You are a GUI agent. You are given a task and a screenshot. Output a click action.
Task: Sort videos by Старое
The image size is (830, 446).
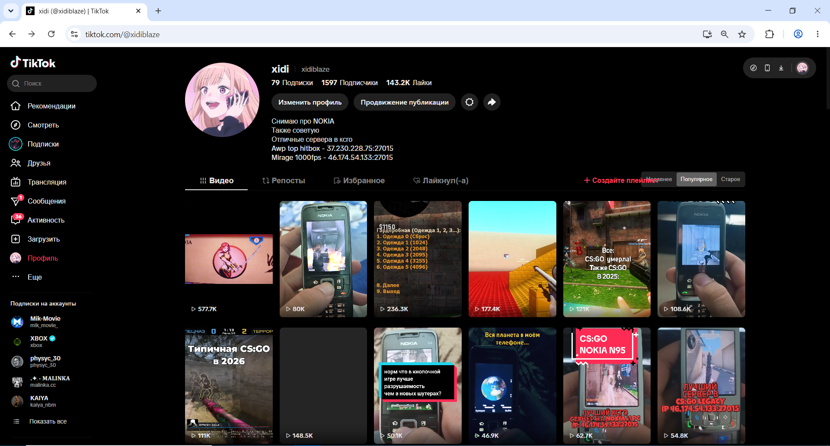[x=731, y=179]
